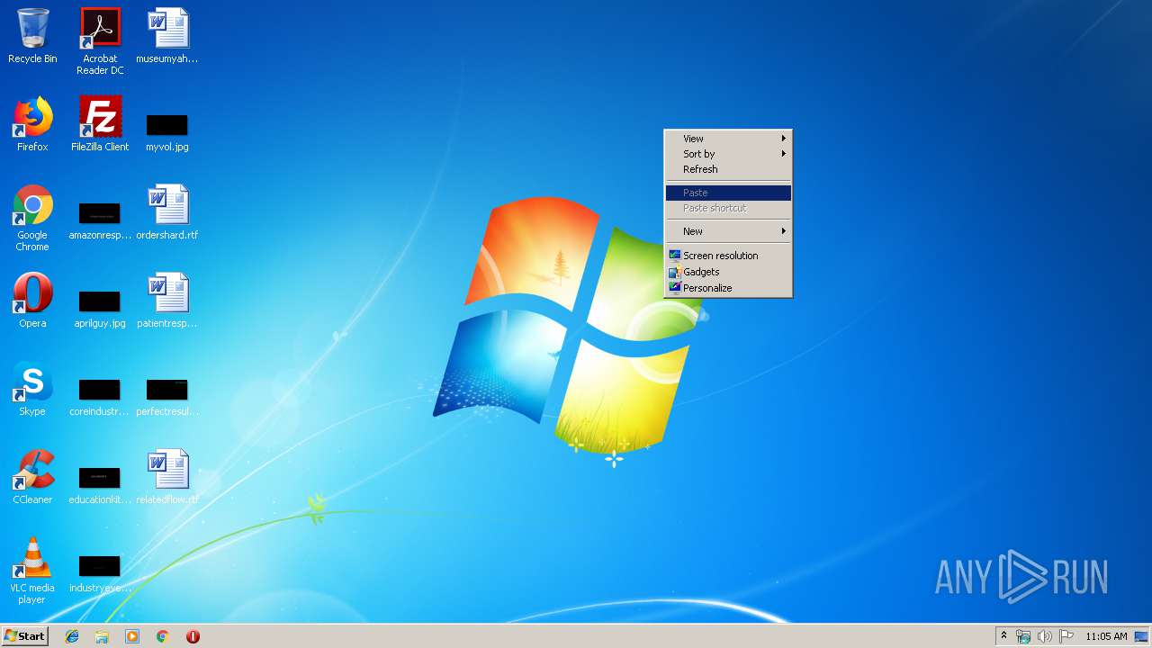Image resolution: width=1152 pixels, height=648 pixels.
Task: Show hidden tray icons arrow
Action: [x=1003, y=636]
